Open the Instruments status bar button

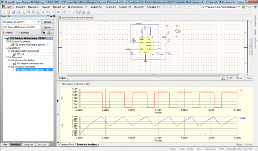click(x=210, y=149)
